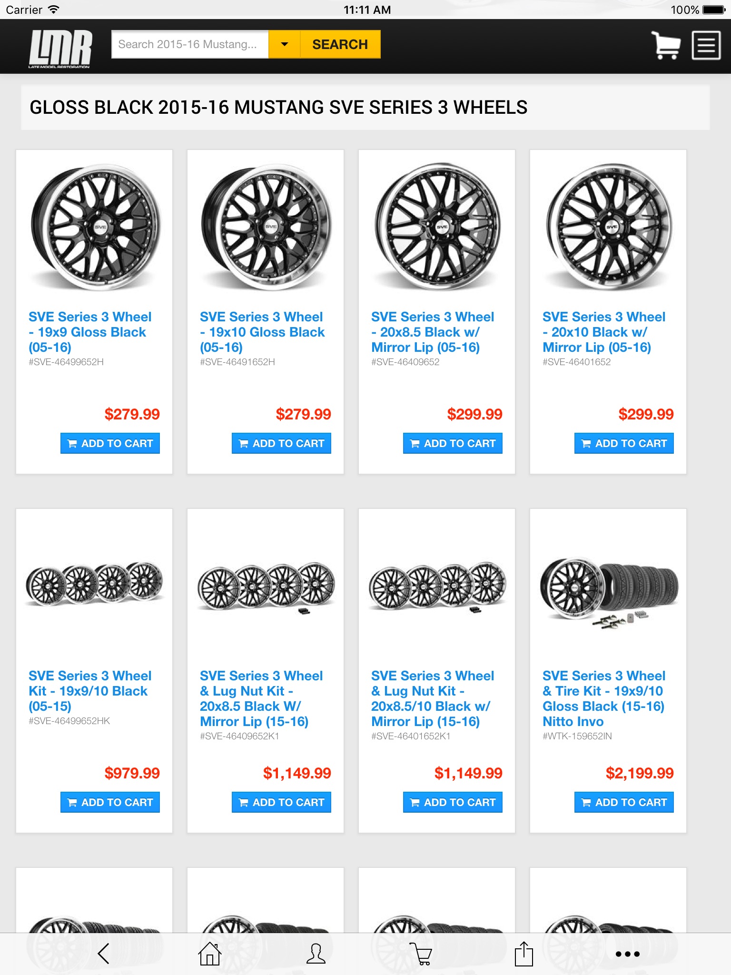The height and width of the screenshot is (975, 731).
Task: Open SVE Series 3 Wheel 19x10 Gloss Black link
Action: click(x=262, y=332)
